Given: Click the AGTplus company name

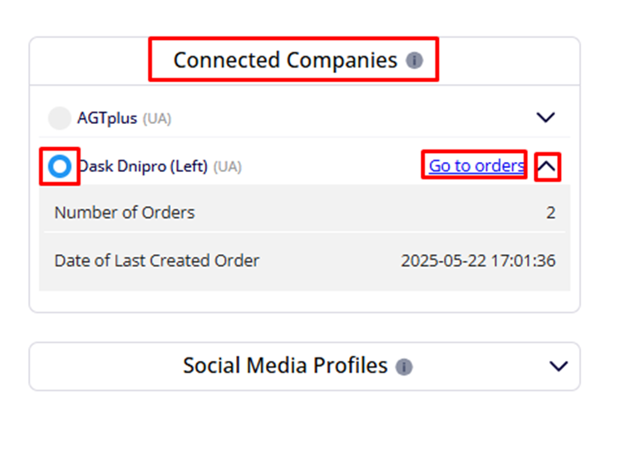Looking at the screenshot, I should tap(107, 118).
